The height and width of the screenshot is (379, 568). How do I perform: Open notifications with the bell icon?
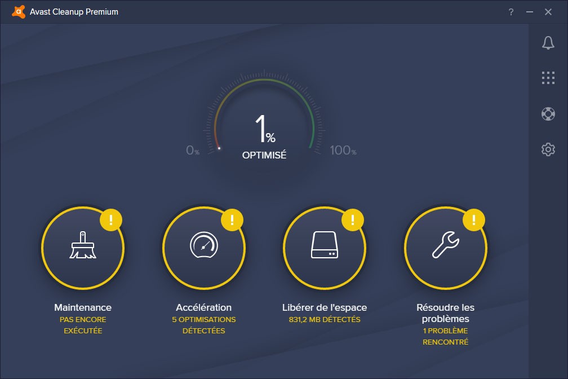[x=548, y=43]
